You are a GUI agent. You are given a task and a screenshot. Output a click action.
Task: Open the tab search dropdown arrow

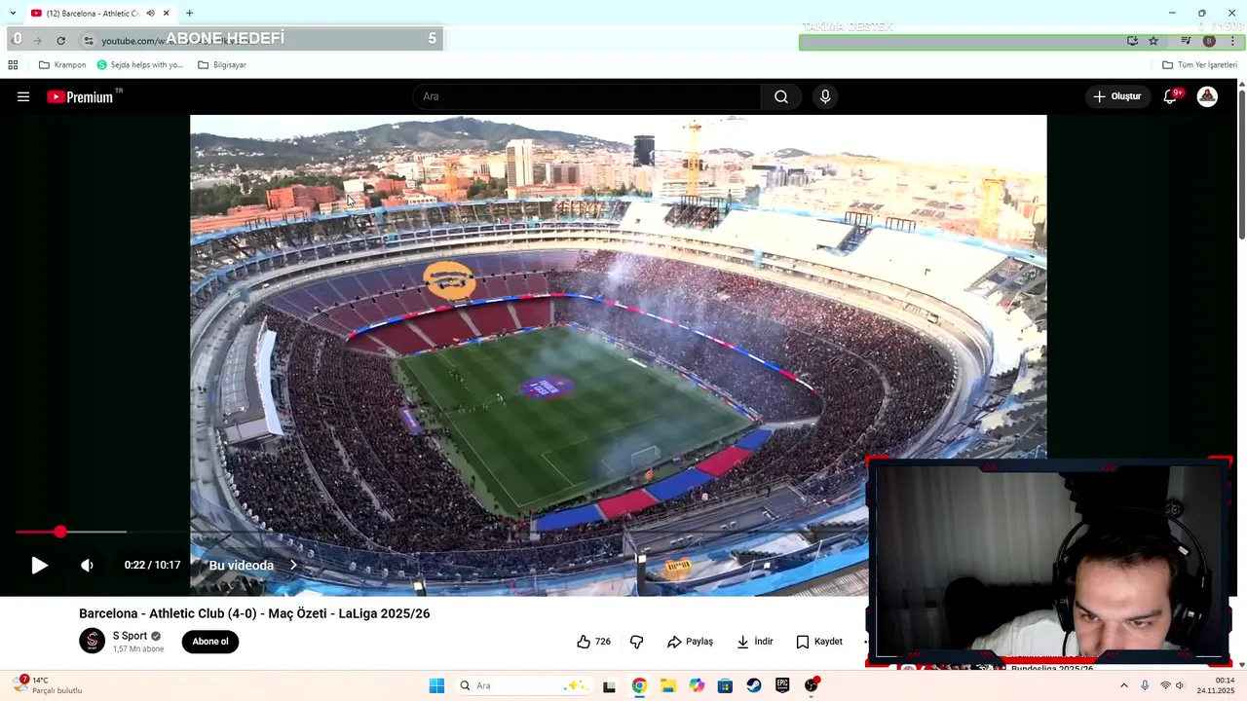click(13, 13)
